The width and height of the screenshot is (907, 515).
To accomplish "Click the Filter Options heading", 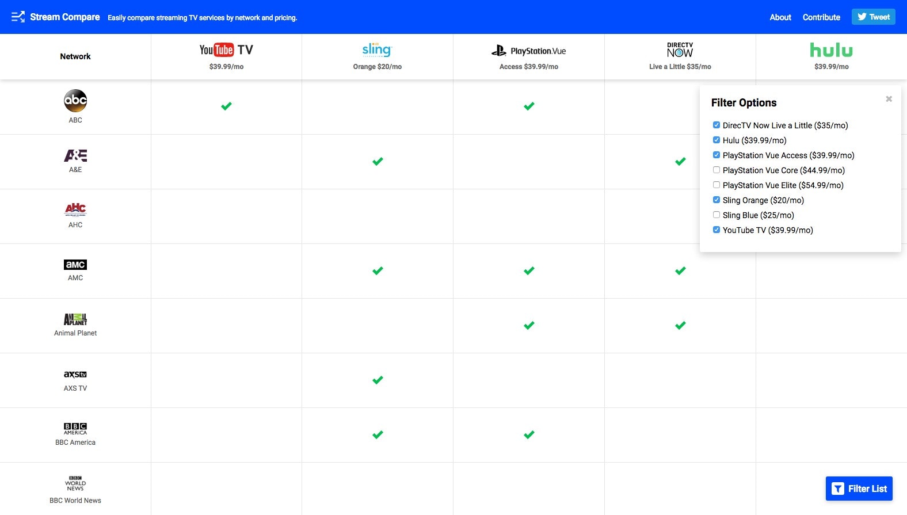I will pyautogui.click(x=744, y=103).
